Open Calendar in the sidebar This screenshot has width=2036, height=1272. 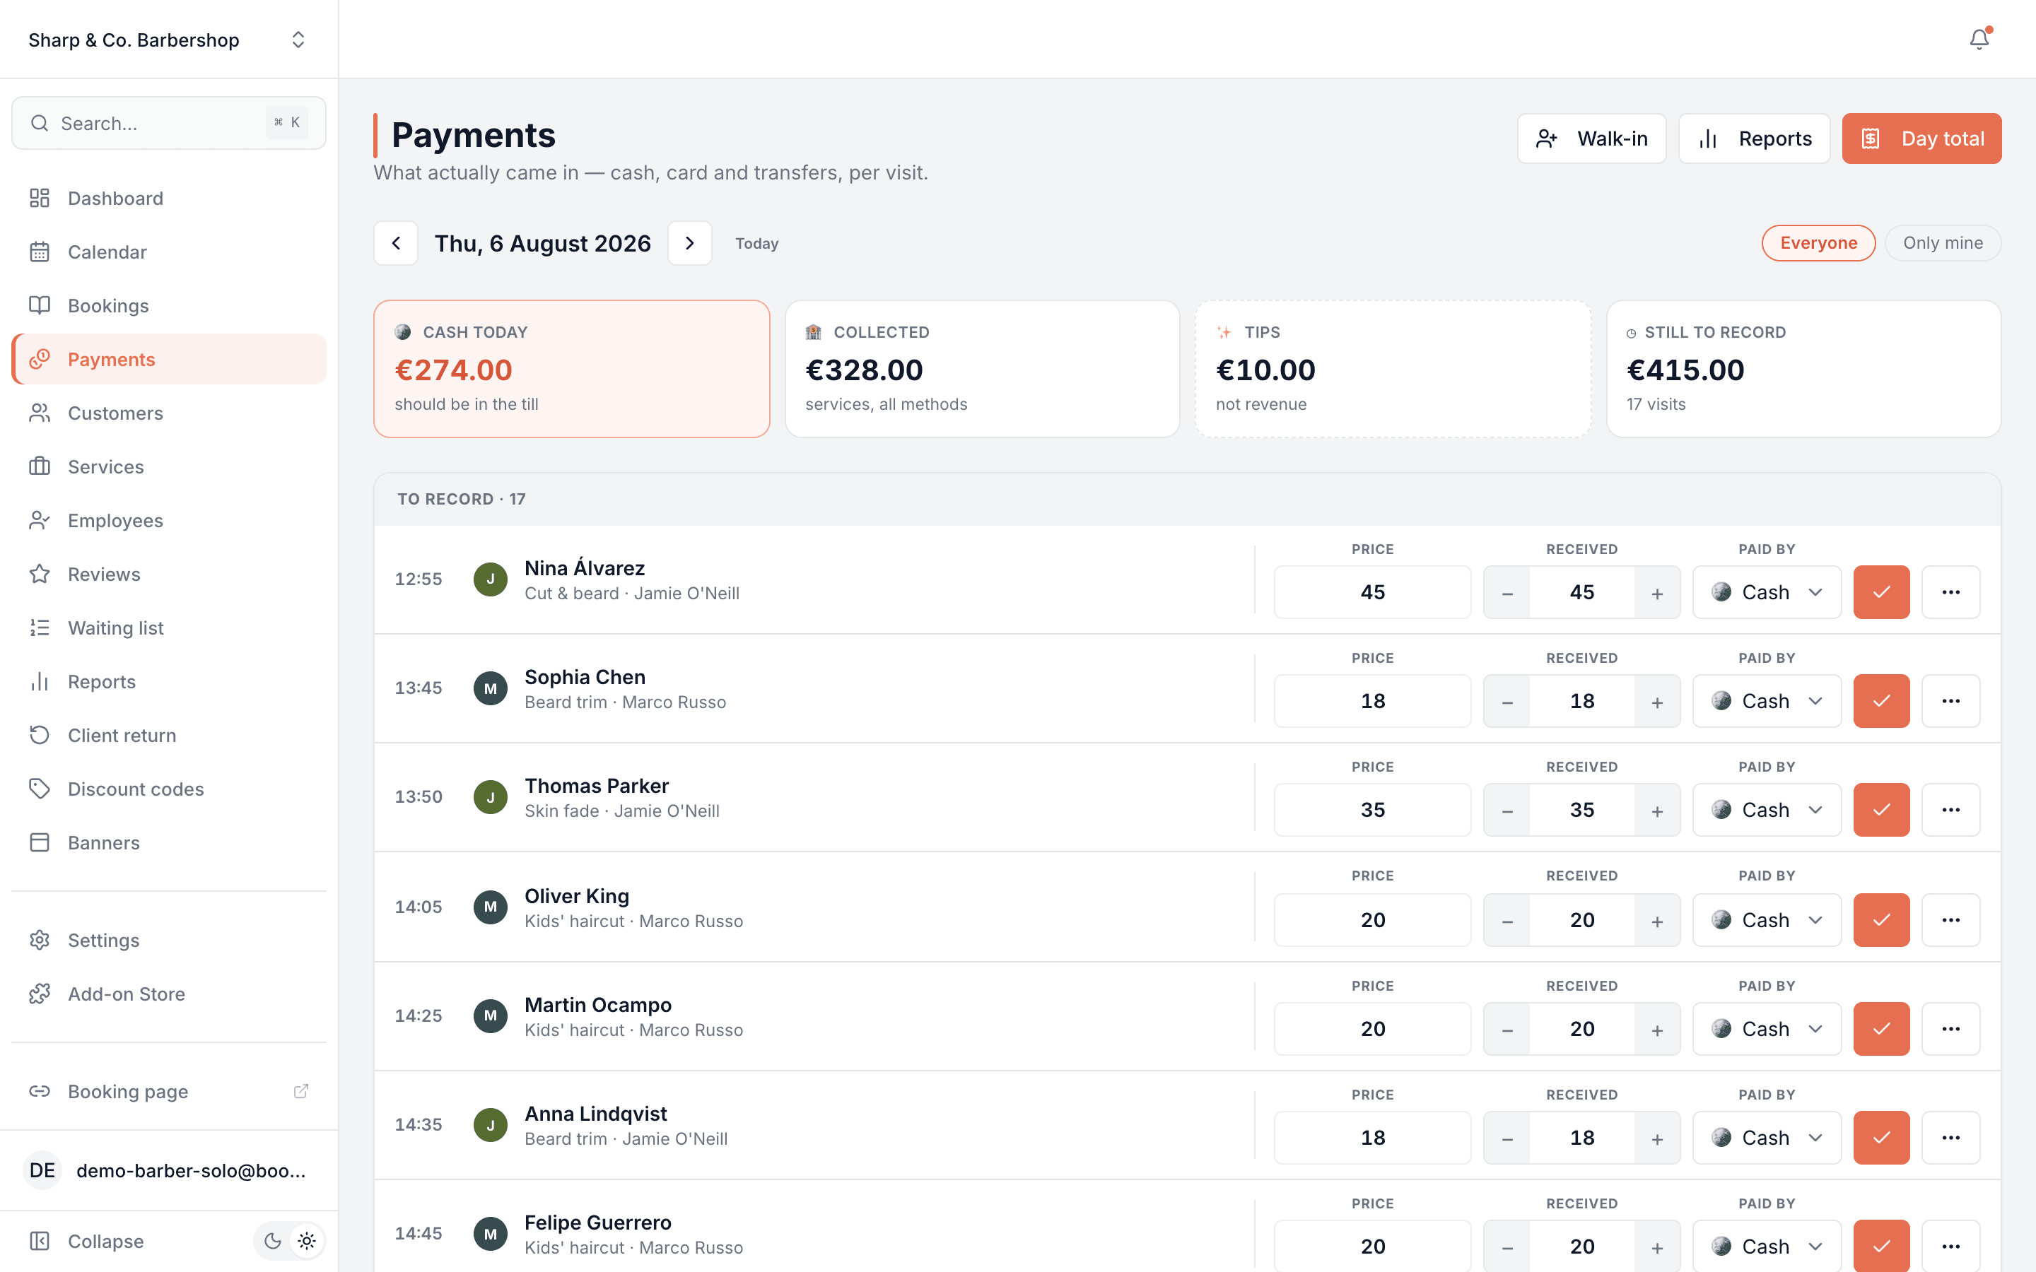point(168,252)
